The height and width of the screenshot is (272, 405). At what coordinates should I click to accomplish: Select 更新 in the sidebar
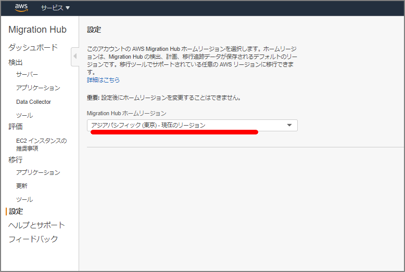22,186
